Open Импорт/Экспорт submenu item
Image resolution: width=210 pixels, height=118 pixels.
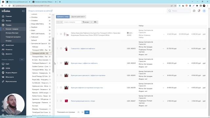12,33
